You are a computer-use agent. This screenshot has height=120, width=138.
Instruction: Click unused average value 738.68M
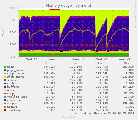[102, 90]
